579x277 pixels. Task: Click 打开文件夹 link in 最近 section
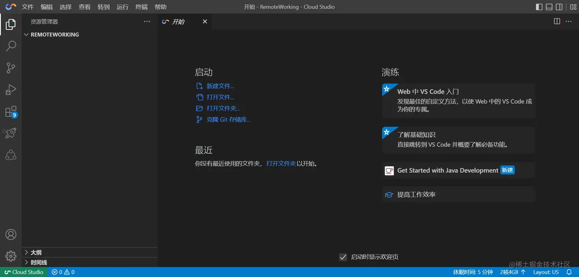coord(281,164)
